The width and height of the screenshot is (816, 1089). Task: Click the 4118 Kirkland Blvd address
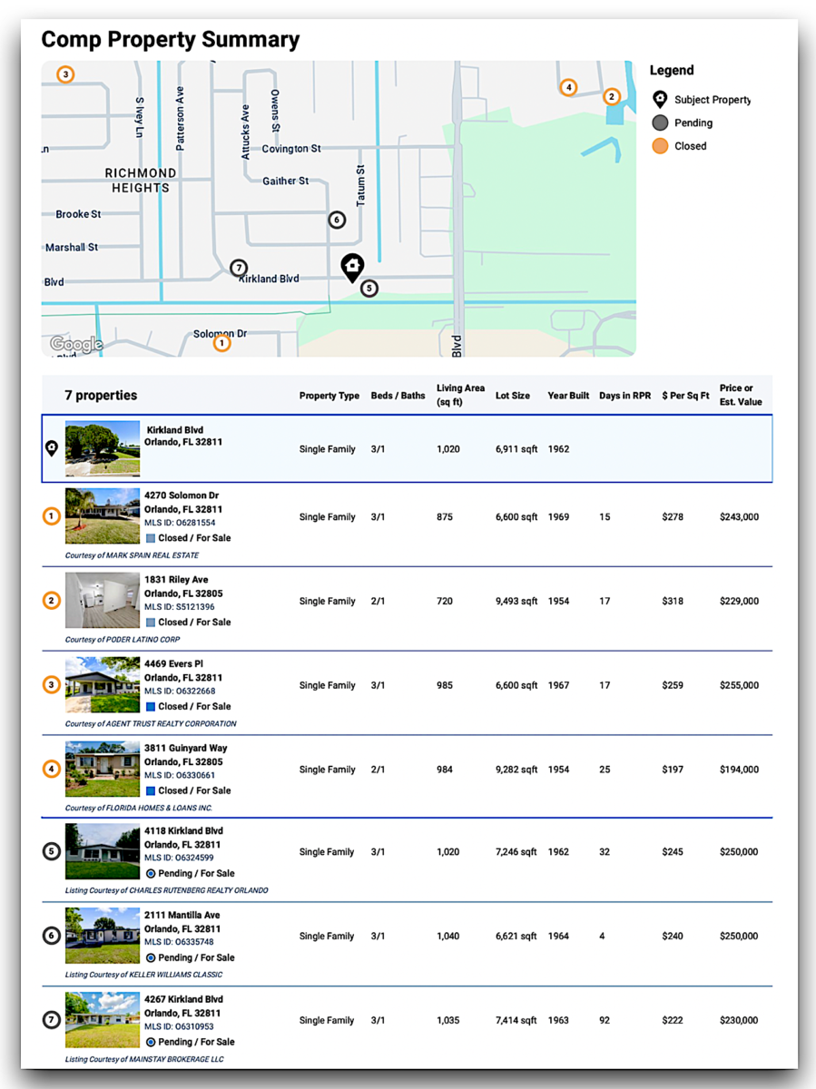[183, 838]
